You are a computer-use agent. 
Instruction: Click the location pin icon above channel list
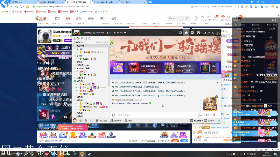click(x=82, y=38)
